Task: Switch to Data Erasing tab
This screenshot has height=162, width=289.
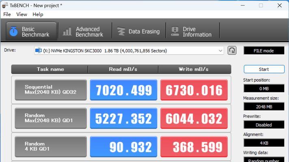Action: tap(139, 31)
